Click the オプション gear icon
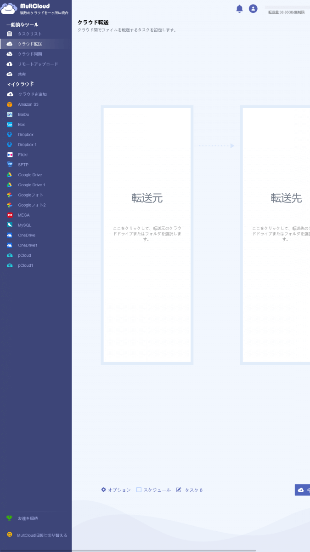Screen dimensions: 310x552 [103, 490]
